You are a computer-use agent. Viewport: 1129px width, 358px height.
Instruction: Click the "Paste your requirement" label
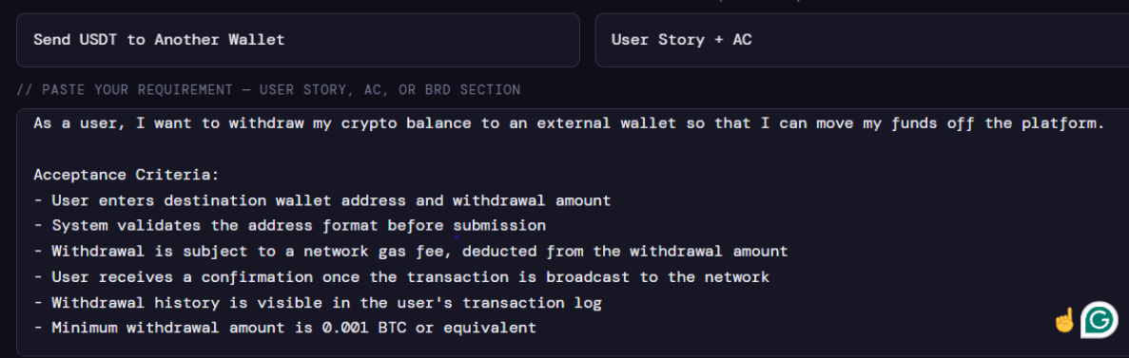click(x=268, y=90)
